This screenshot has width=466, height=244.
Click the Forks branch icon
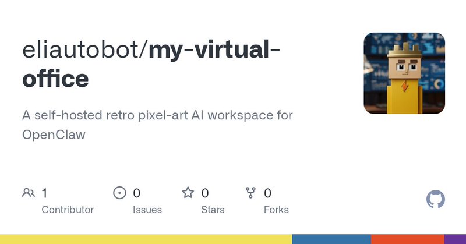[251, 193]
